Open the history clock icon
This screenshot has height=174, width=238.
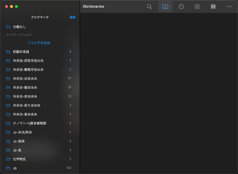[x=181, y=7]
